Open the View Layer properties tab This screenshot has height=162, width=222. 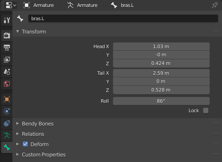tap(7, 60)
